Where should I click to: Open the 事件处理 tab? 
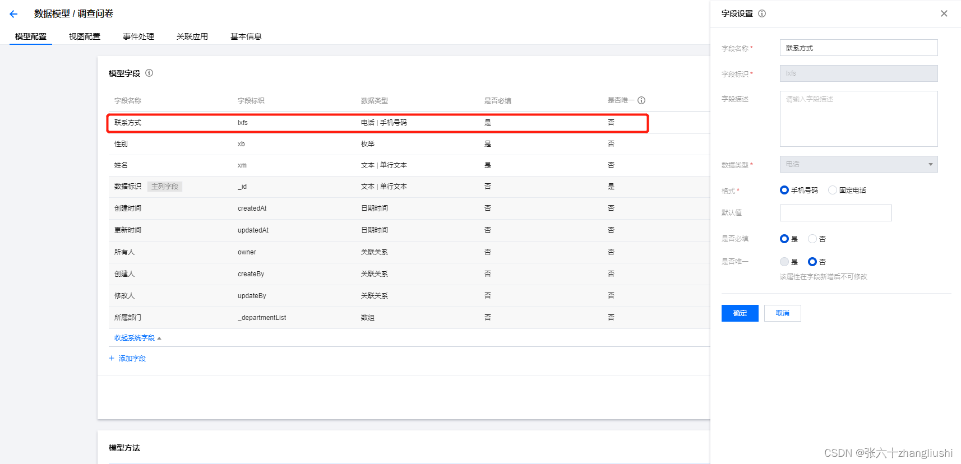coord(138,36)
